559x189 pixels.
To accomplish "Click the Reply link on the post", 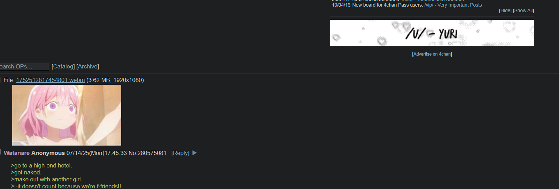I will click(x=180, y=153).
